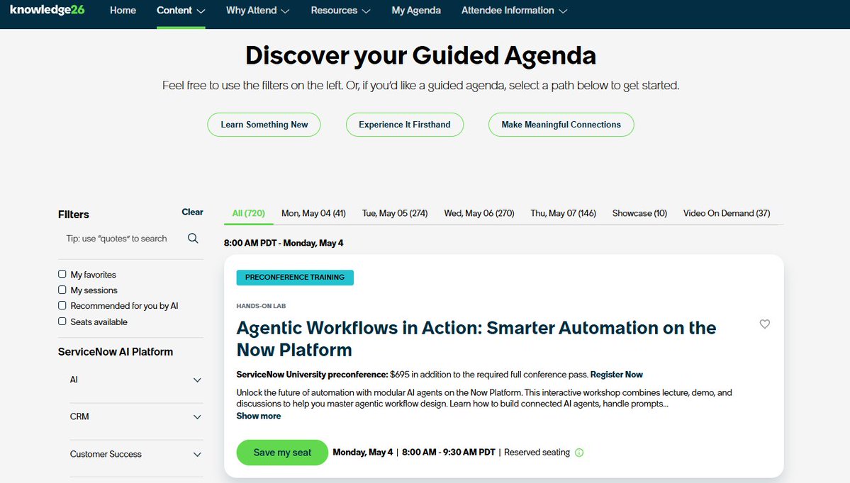
Task: Enable Recommended for you by AI filter
Action: (x=62, y=305)
